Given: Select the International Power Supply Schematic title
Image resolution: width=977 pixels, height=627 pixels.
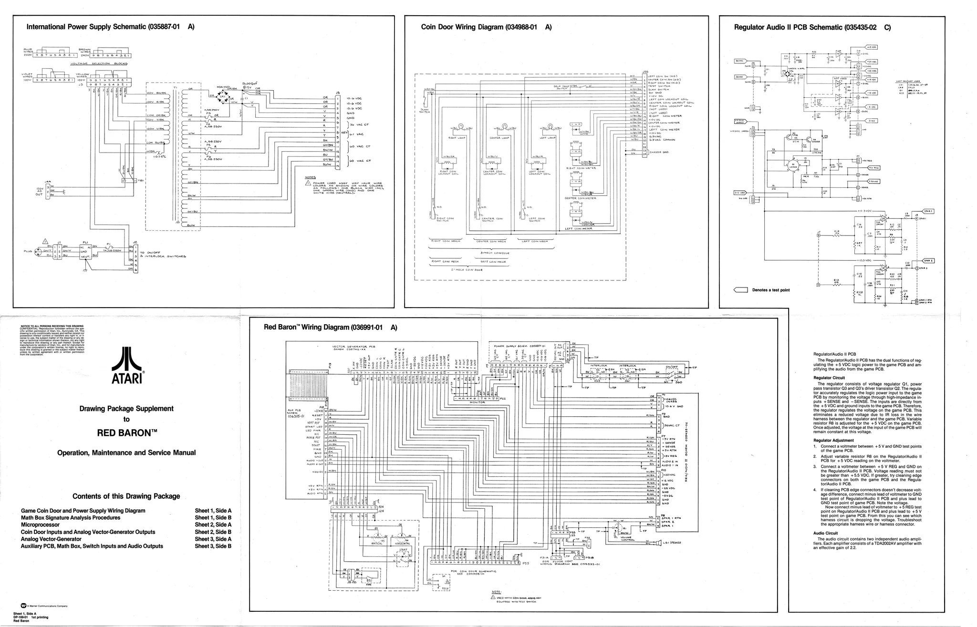Looking at the screenshot, I should point(110,27).
